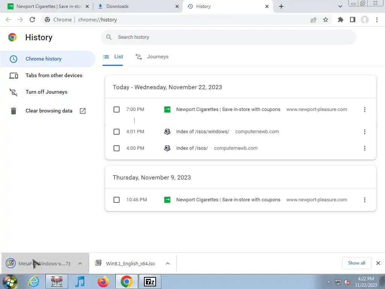Click the Clear browsing data external-link icon
The width and height of the screenshot is (385, 289).
click(x=83, y=111)
